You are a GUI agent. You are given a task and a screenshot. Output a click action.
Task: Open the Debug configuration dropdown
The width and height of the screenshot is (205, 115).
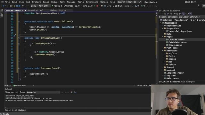(34, 6)
